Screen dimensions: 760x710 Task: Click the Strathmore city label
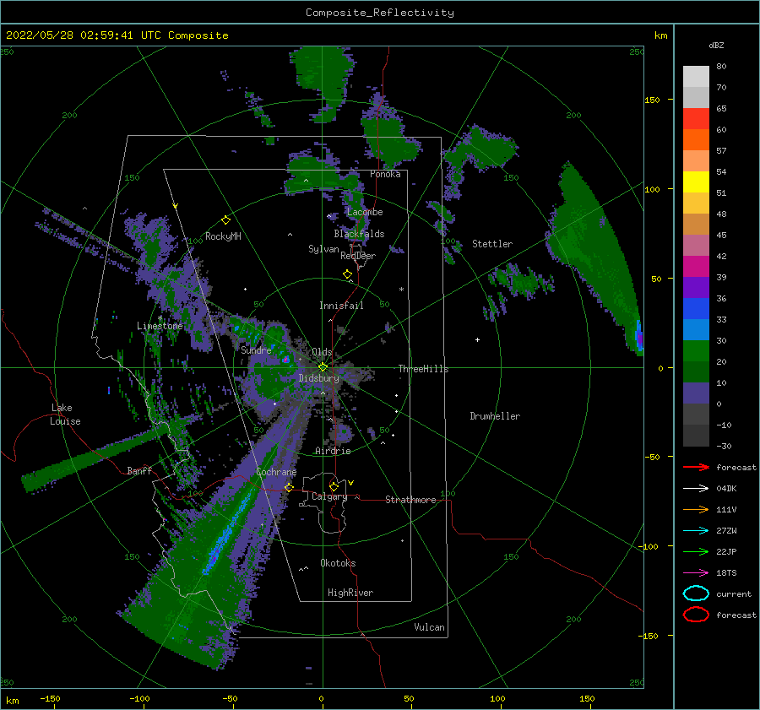(410, 500)
